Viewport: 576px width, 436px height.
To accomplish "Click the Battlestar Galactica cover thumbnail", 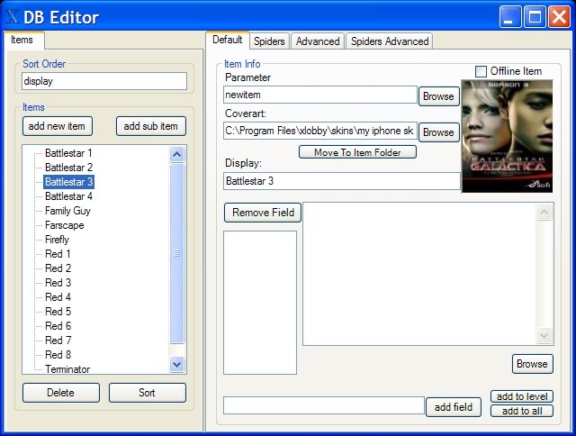I will 507,136.
